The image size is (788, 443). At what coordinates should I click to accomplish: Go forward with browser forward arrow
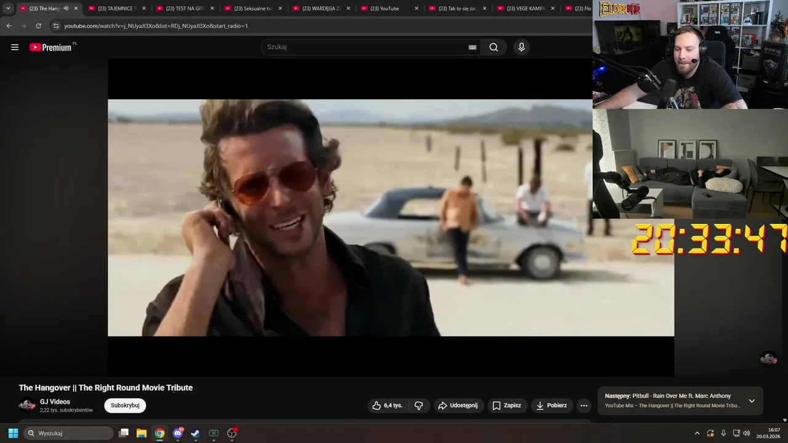click(x=23, y=26)
